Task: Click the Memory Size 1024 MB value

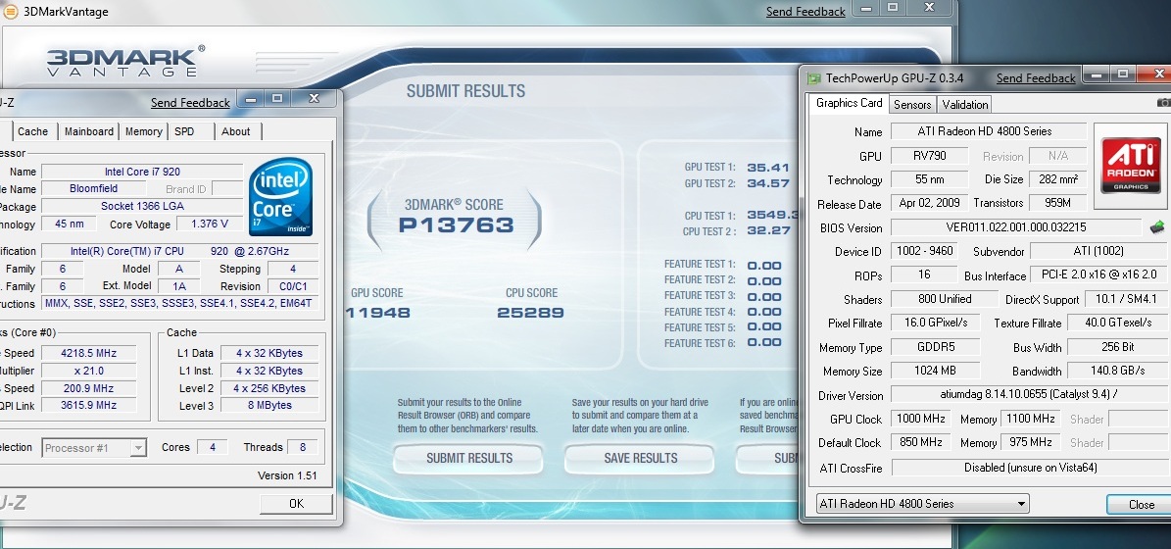Action: (x=934, y=371)
